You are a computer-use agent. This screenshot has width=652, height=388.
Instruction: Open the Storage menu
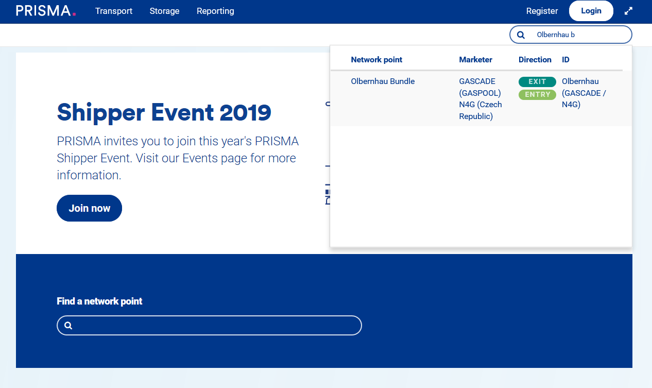(164, 11)
